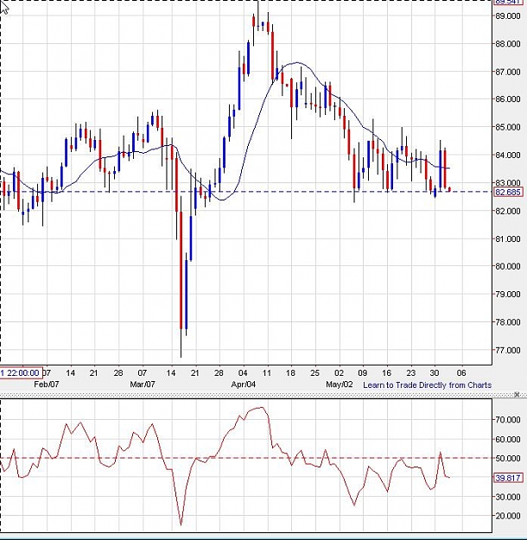Click the 04 date tick label
Image resolution: width=527 pixels, height=540 pixels.
(243, 373)
